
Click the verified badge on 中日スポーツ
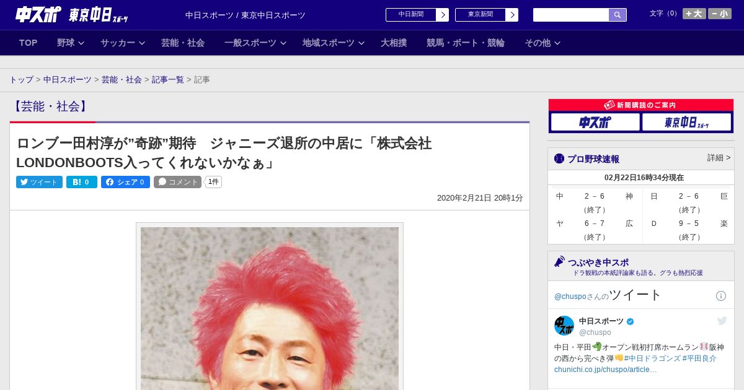[631, 321]
